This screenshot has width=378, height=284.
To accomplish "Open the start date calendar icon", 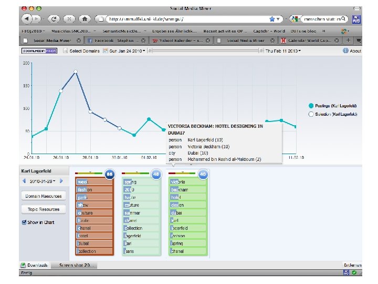I will click(x=105, y=50).
